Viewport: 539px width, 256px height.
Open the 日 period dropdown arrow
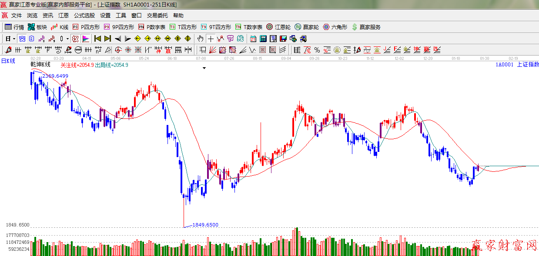coord(14,39)
